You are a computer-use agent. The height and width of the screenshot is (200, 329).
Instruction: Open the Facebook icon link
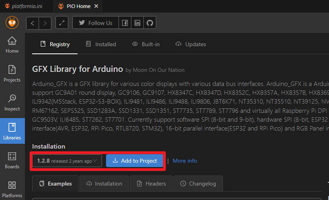coord(125,22)
